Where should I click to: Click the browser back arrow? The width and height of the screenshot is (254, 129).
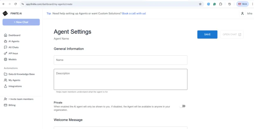coord(3,4)
